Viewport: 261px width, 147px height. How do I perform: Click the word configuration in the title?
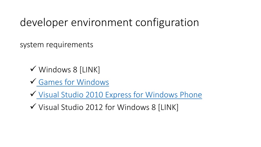(167, 22)
